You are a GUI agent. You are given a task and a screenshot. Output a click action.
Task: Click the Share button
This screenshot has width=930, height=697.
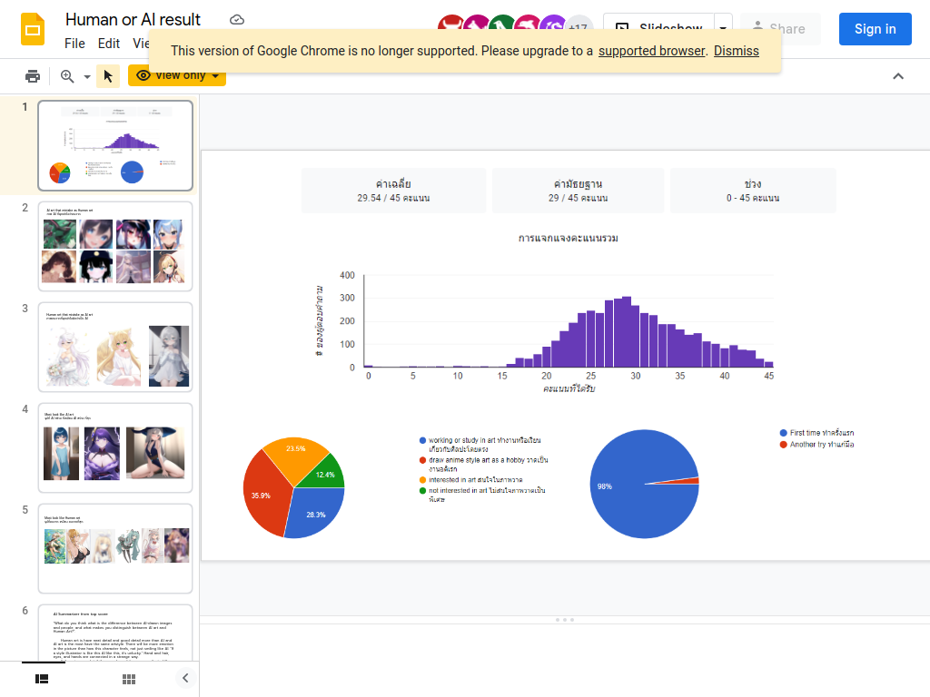coord(780,28)
